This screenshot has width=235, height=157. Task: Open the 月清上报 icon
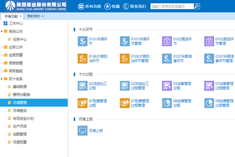point(83,130)
